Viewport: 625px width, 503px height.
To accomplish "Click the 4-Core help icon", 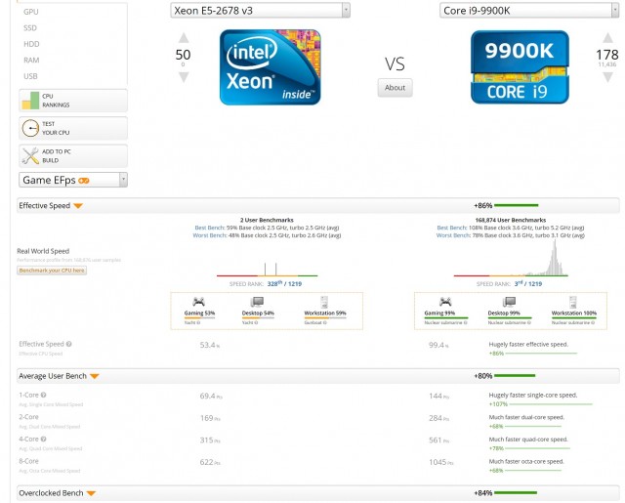I will point(43,440).
